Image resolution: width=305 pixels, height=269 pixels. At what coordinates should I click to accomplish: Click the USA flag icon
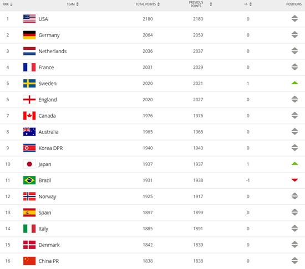click(x=29, y=19)
